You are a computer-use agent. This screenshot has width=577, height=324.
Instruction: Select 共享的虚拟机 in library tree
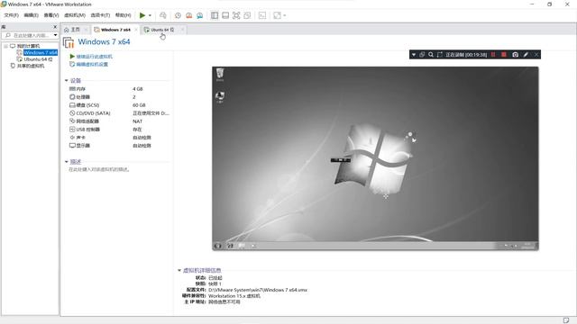(x=31, y=66)
